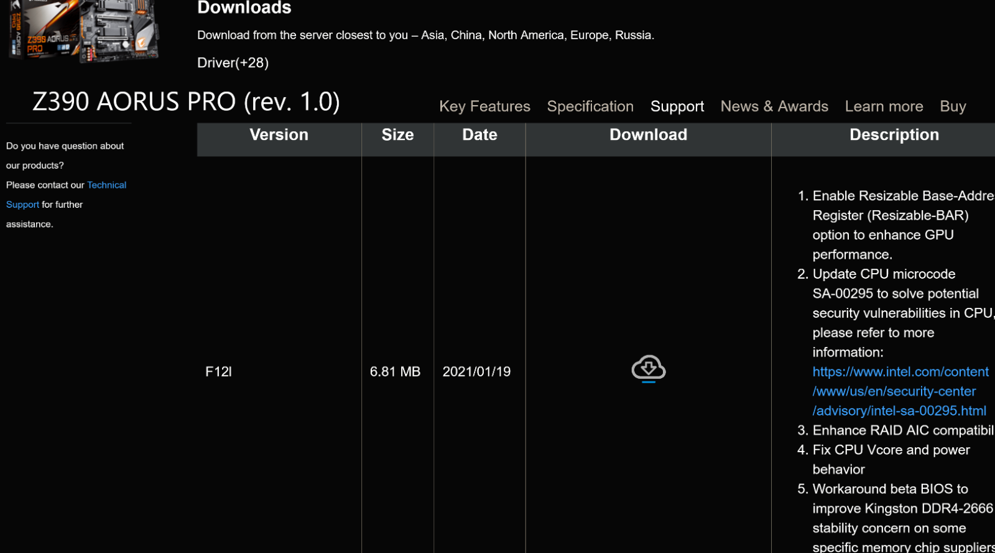The width and height of the screenshot is (995, 553).
Task: Click the Size column header
Action: [397, 135]
